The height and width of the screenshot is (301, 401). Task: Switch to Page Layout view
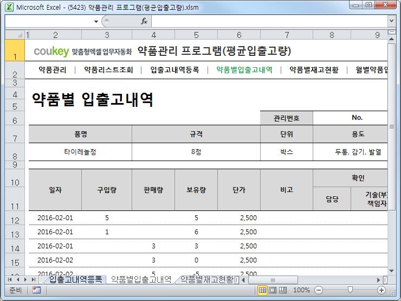273,290
